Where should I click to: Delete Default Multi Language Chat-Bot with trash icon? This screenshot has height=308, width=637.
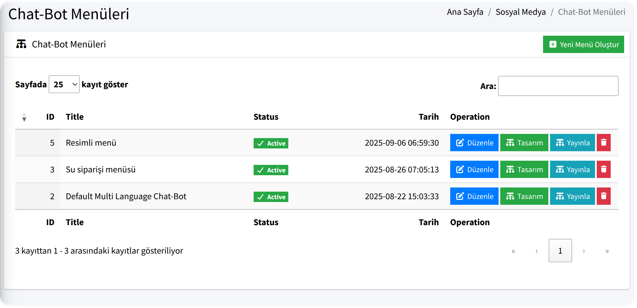click(x=603, y=196)
